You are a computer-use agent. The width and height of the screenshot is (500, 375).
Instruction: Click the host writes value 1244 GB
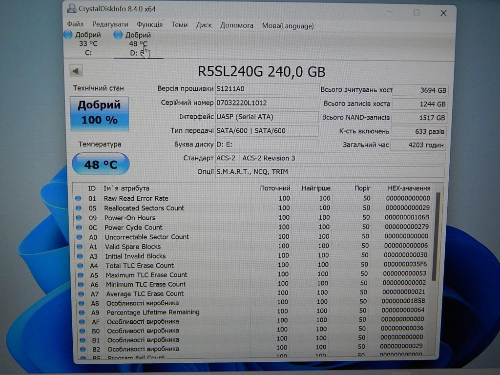pos(419,104)
